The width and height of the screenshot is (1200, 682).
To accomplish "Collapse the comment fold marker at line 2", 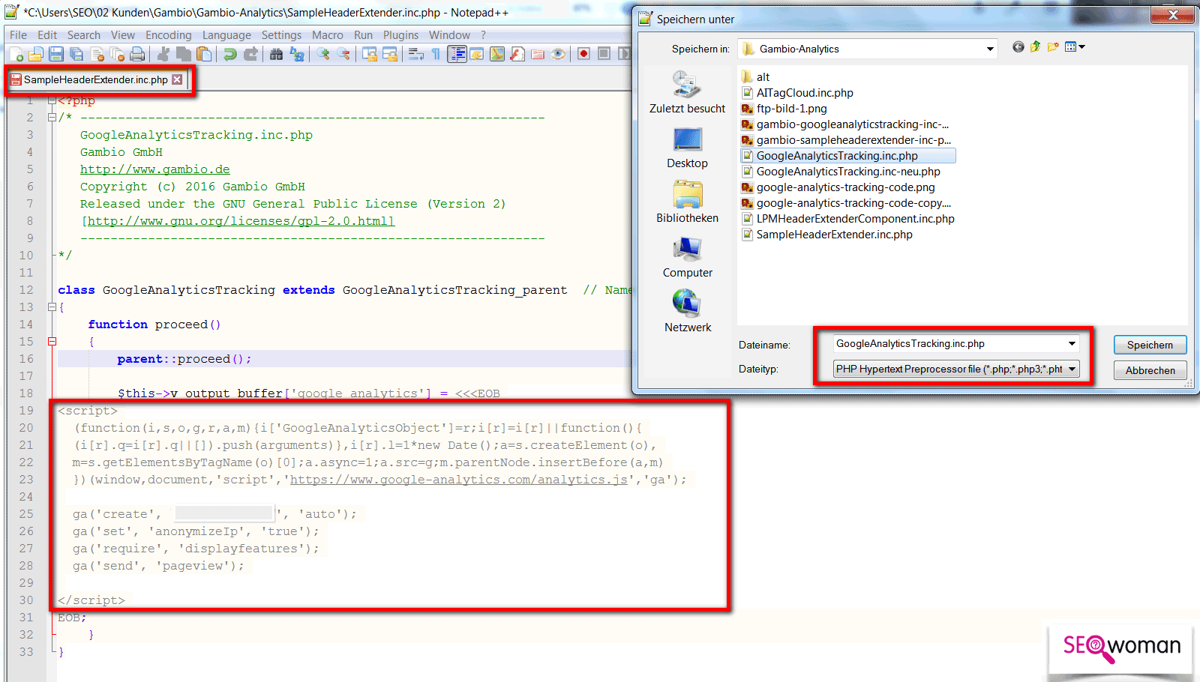I will [x=52, y=117].
